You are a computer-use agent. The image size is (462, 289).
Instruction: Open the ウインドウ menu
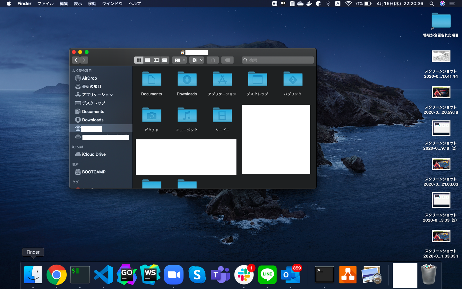click(x=112, y=4)
